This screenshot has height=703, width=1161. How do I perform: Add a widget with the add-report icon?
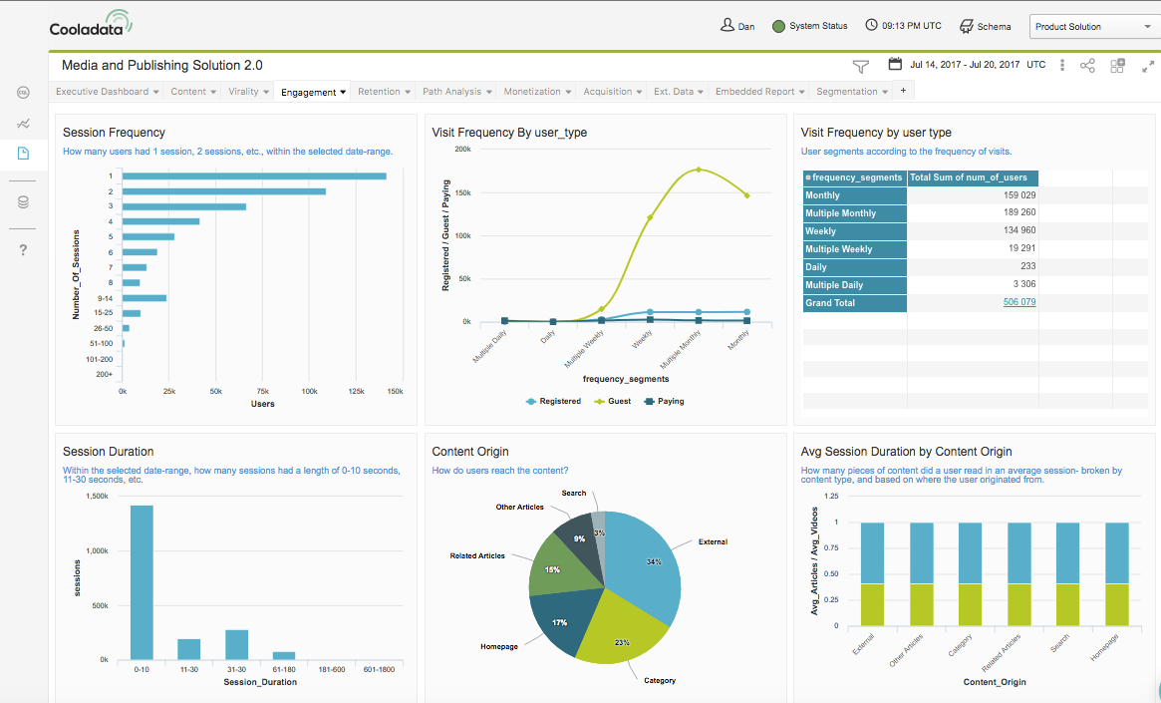coord(1117,65)
